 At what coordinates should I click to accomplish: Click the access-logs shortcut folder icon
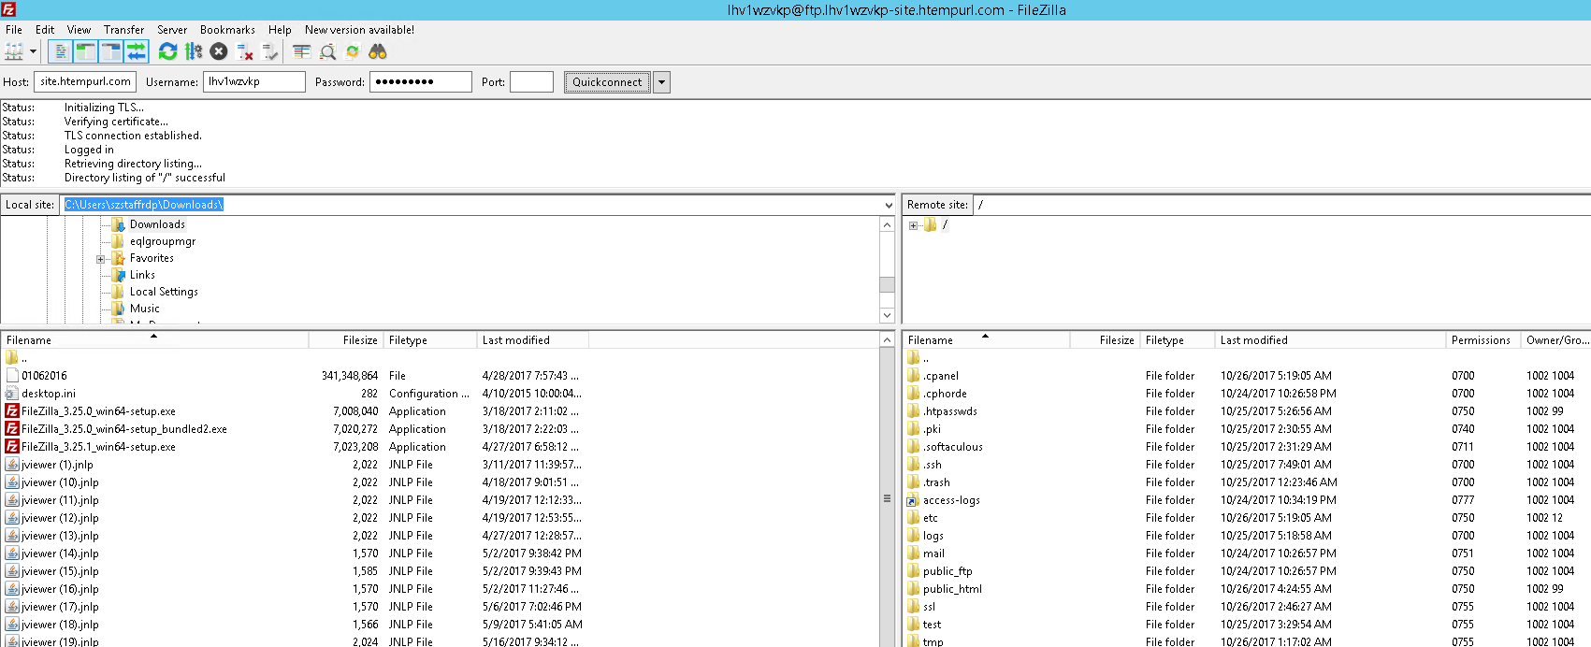pyautogui.click(x=914, y=500)
